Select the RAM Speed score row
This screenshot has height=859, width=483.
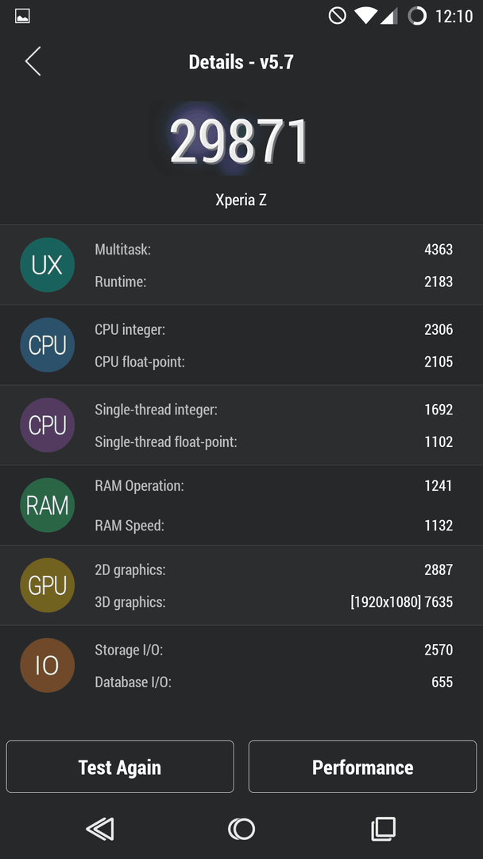pos(273,526)
